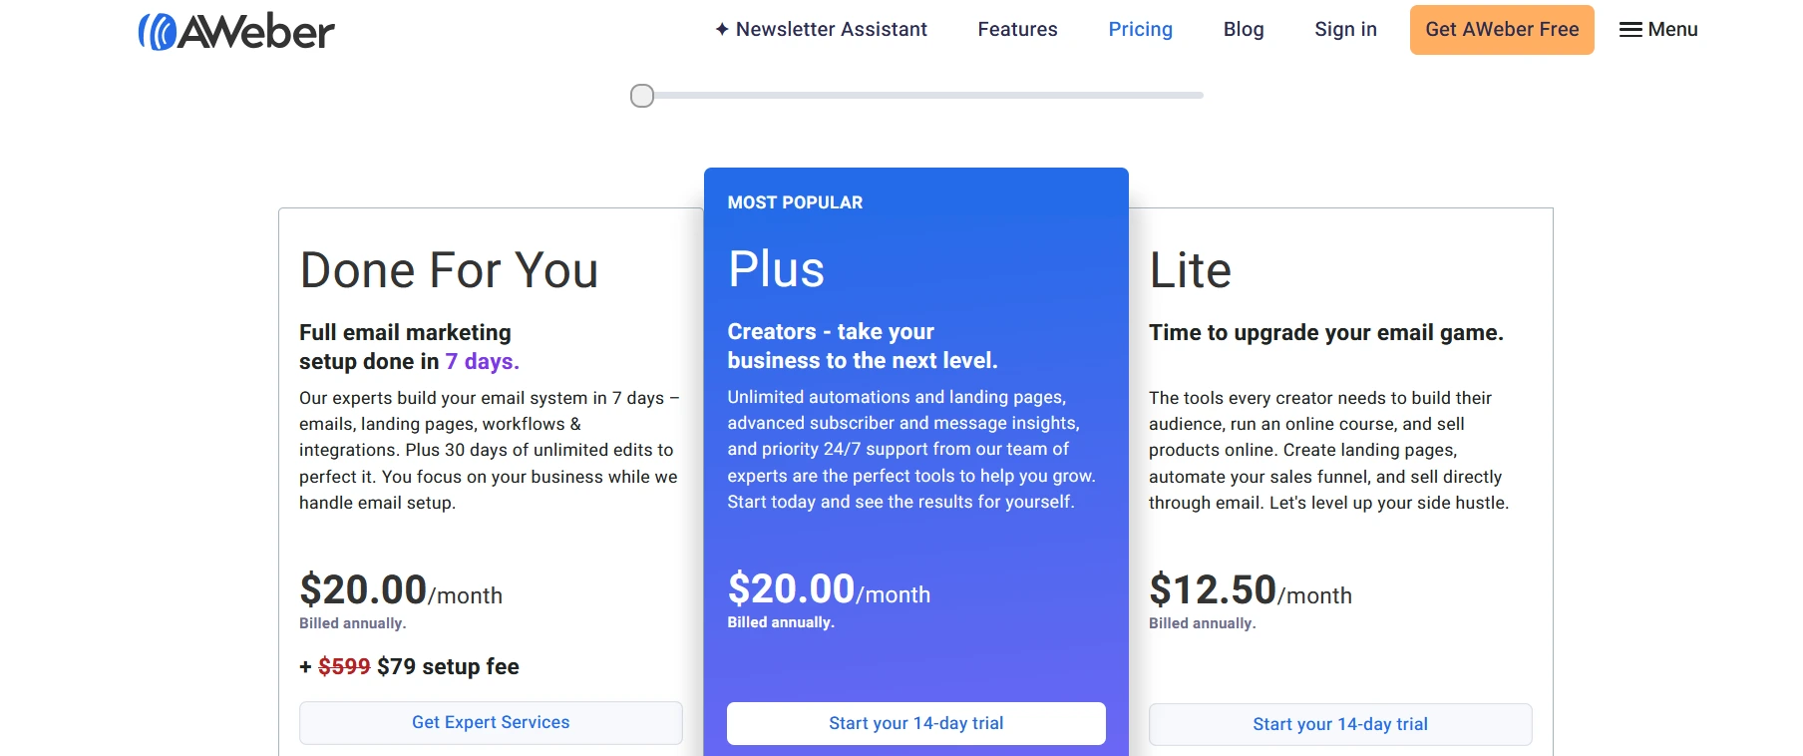
Task: Open the Features menu item
Action: tap(1017, 30)
